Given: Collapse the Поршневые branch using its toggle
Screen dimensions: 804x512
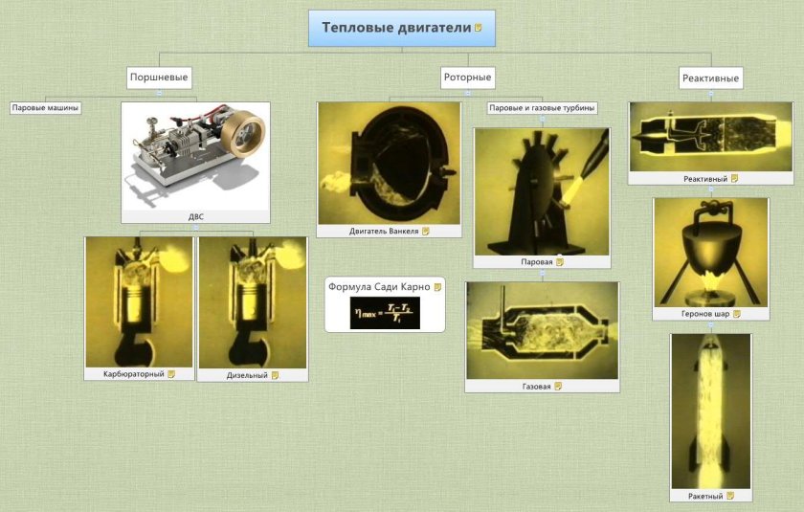Looking at the screenshot, I should point(159,92).
